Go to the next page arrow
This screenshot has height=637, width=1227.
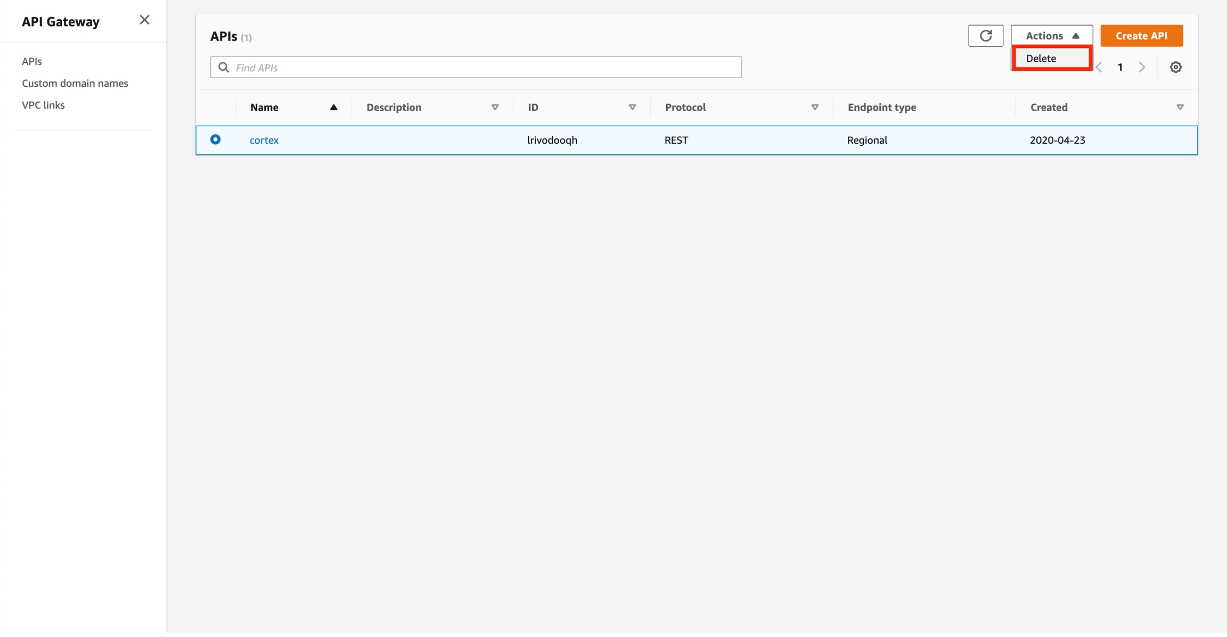coord(1142,67)
